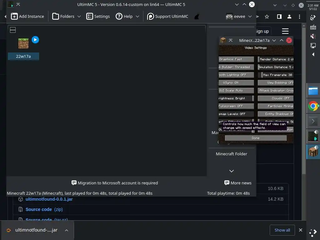Toggle GUI Scale: Auto
320x240 pixels.
(x=236, y=90)
